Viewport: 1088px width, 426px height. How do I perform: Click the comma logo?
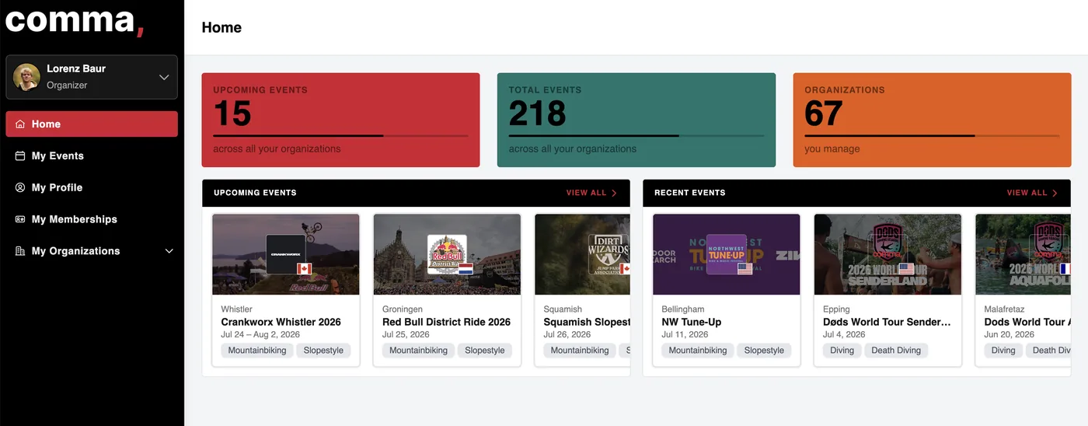(x=75, y=19)
